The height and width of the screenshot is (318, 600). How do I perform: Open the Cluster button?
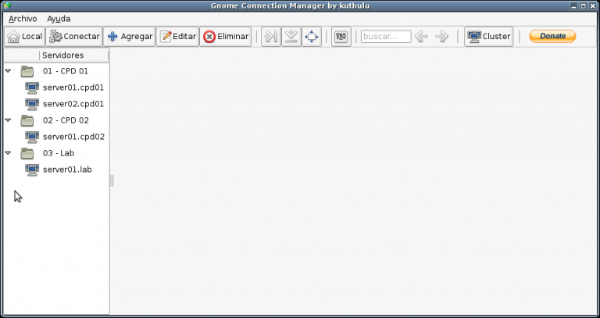click(x=488, y=37)
